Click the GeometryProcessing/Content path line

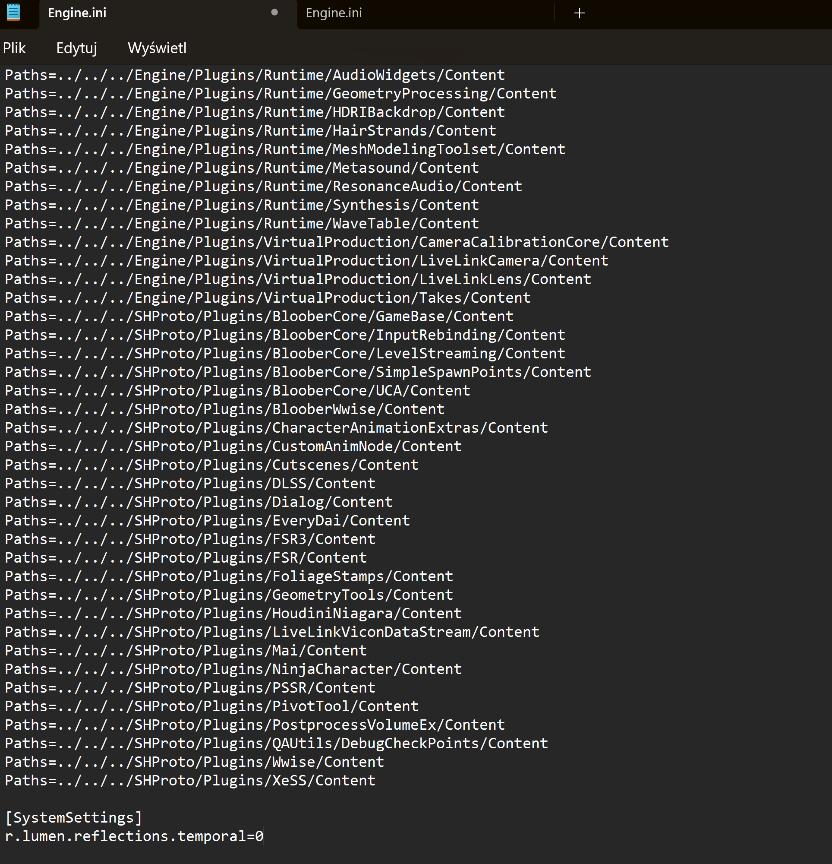280,93
